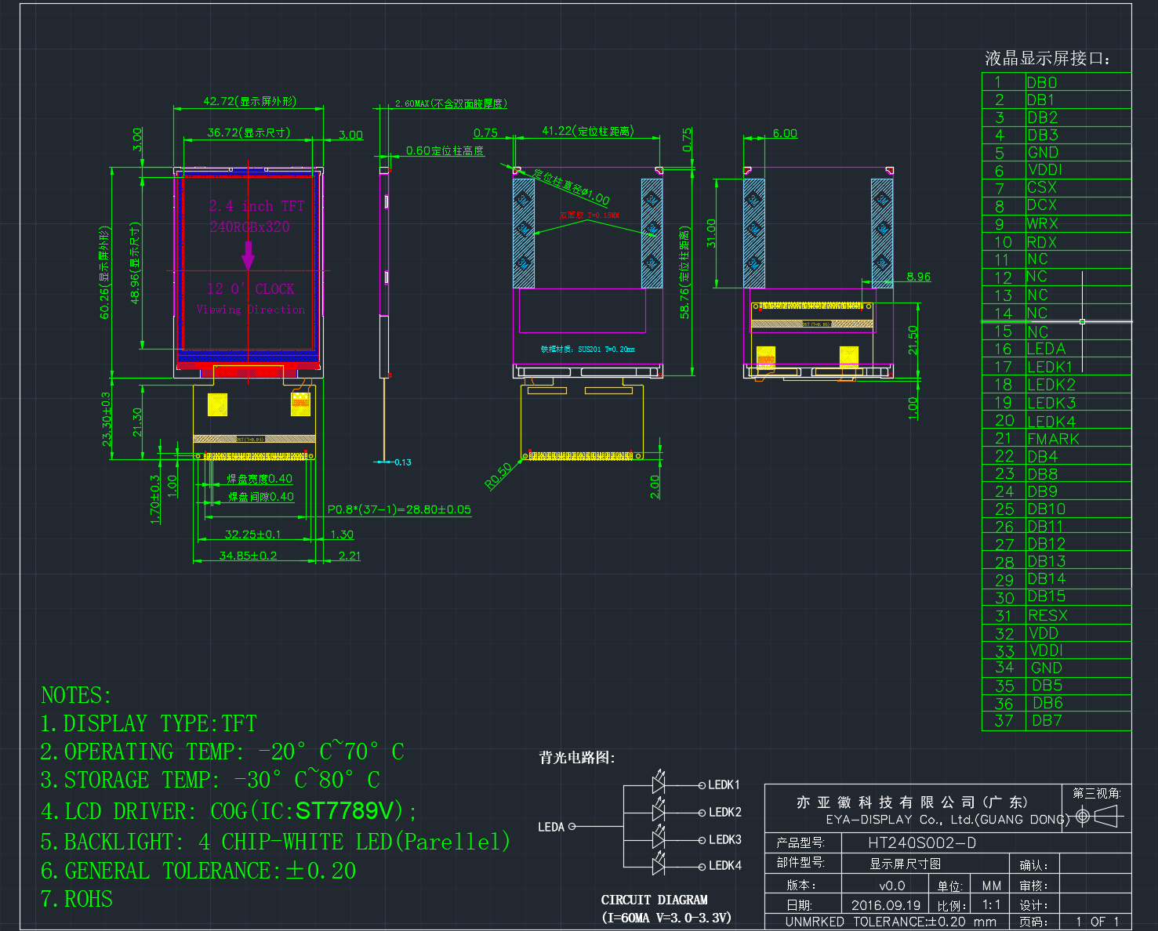
Task: Select the 240RGBx320 resolution text
Action: 249,226
